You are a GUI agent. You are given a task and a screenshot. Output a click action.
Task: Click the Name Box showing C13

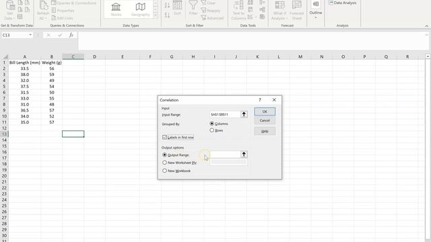[14, 35]
